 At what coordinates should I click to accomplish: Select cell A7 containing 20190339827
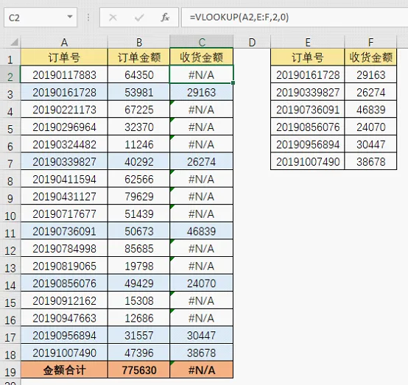[64, 161]
